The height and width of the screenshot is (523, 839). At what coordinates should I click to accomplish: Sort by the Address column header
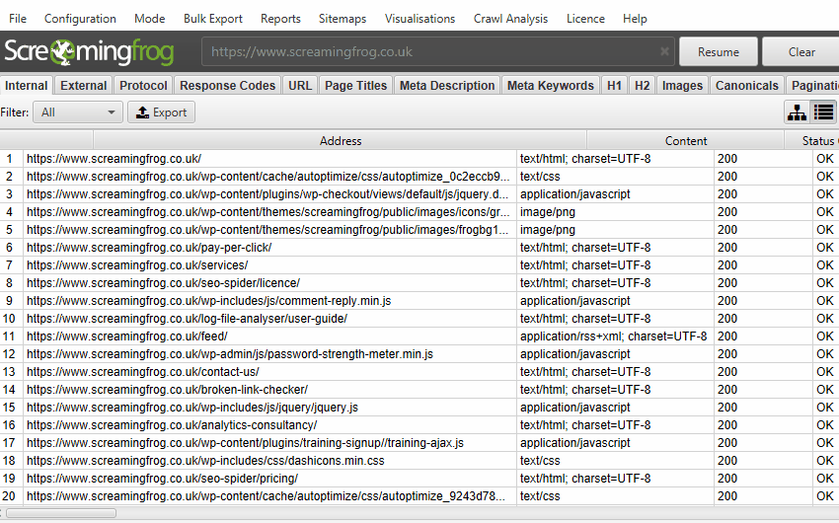pyautogui.click(x=340, y=141)
